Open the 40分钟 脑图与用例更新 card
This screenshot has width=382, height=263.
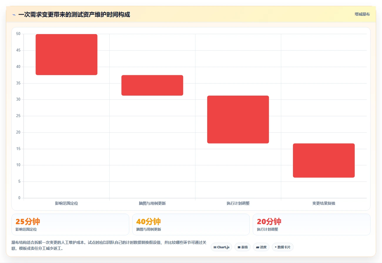(191, 224)
